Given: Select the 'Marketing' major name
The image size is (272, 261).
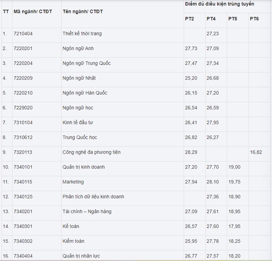Looking at the screenshot, I should (x=73, y=182).
